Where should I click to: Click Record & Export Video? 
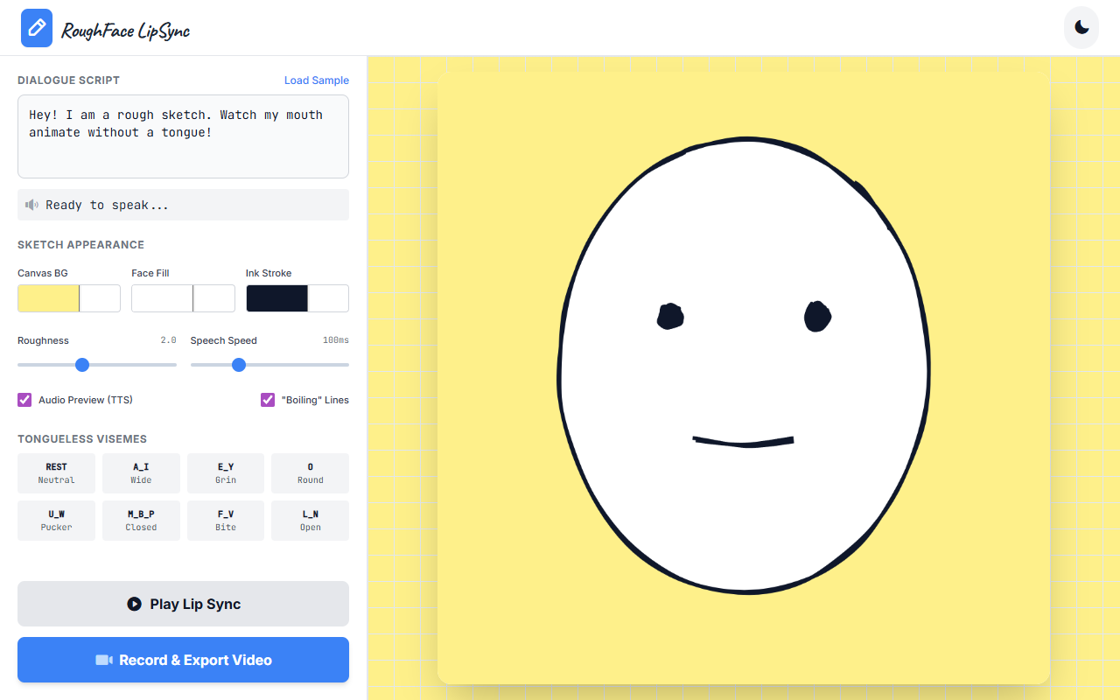tap(183, 659)
